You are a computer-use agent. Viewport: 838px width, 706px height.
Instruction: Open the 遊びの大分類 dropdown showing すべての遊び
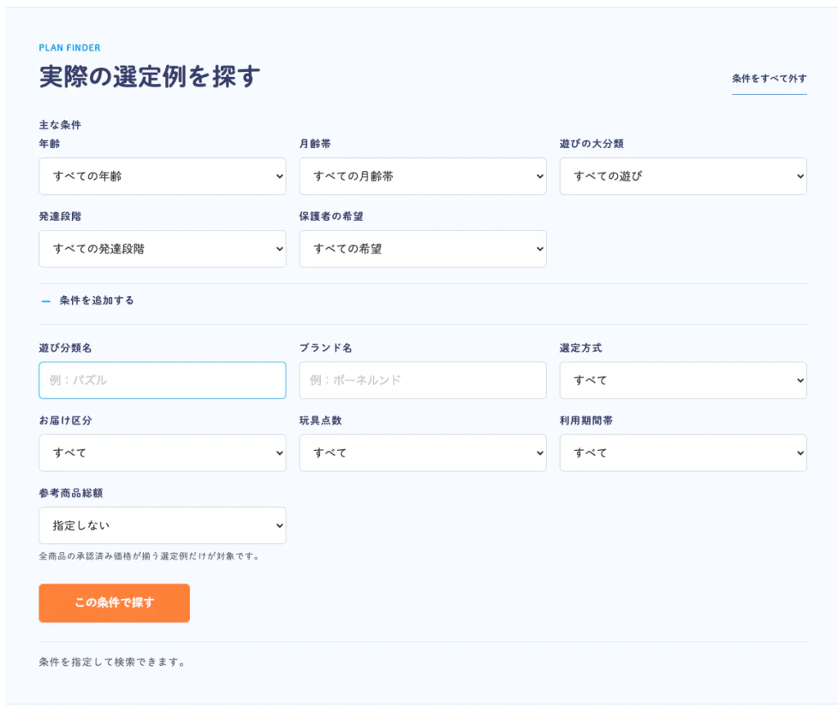point(683,176)
